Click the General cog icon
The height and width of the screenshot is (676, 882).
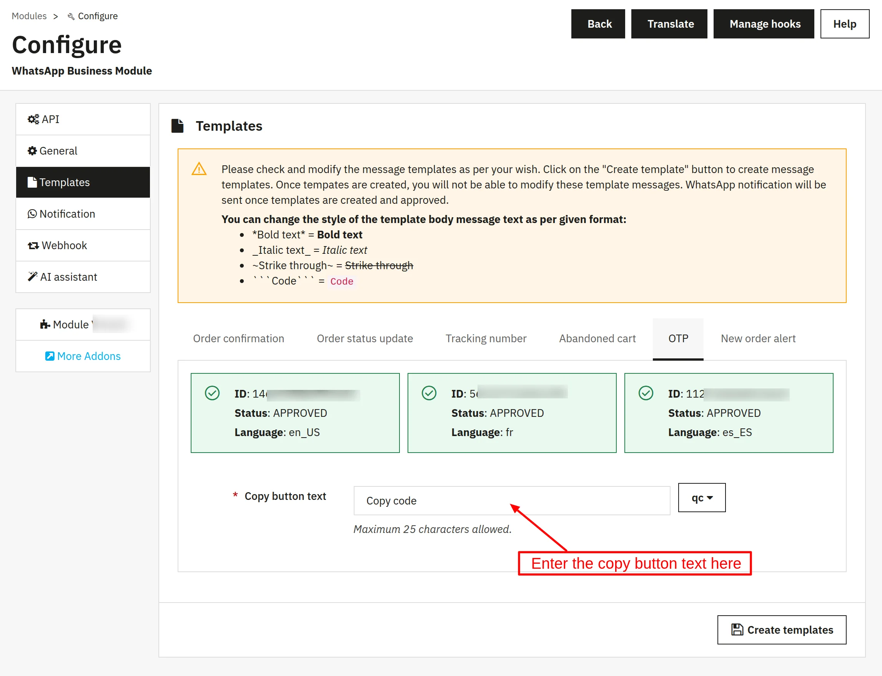[32, 150]
